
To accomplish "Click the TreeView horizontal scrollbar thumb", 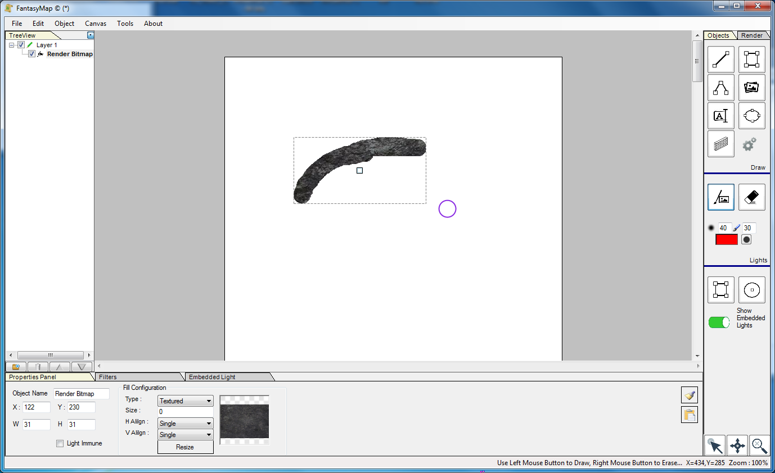I will 50,355.
